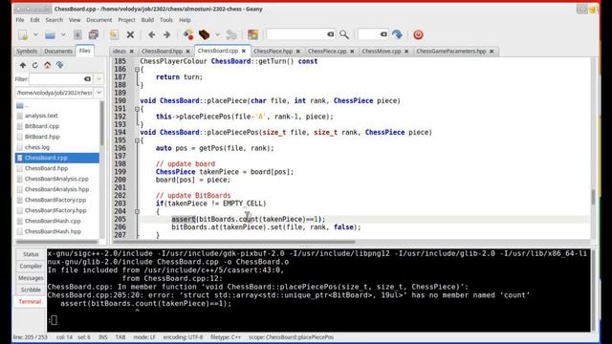Image resolution: width=612 pixels, height=344 pixels.
Task: Open the View menu
Action: pos(75,20)
